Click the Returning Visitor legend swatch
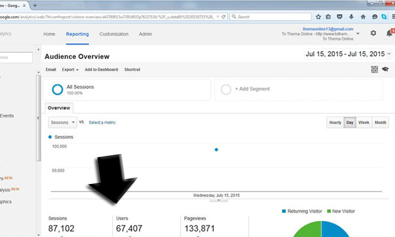395x237 pixels. point(284,211)
